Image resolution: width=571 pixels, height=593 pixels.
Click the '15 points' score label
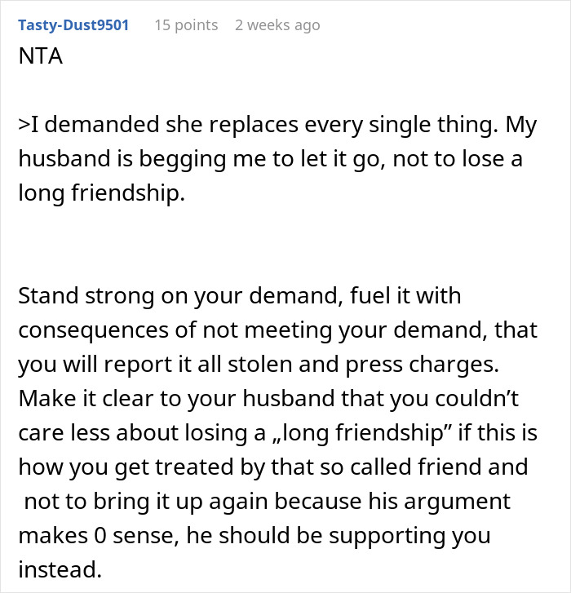tap(186, 25)
